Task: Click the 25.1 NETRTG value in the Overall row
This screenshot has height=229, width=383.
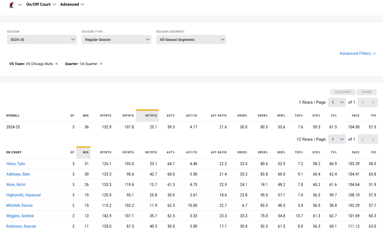Action: (x=154, y=127)
